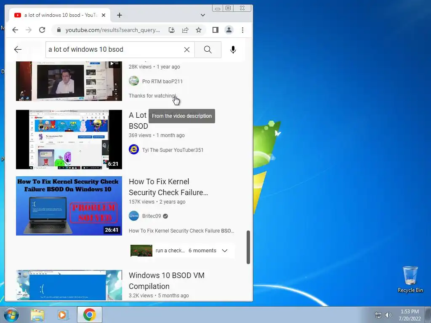Viewport: 431px width, 323px height.
Task: Reload the YouTube results page
Action: 42,30
